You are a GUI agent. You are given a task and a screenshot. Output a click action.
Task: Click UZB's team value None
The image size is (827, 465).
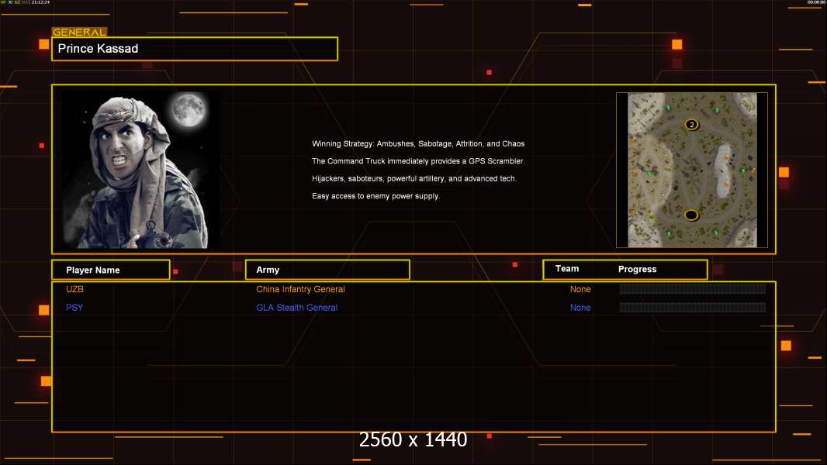580,289
